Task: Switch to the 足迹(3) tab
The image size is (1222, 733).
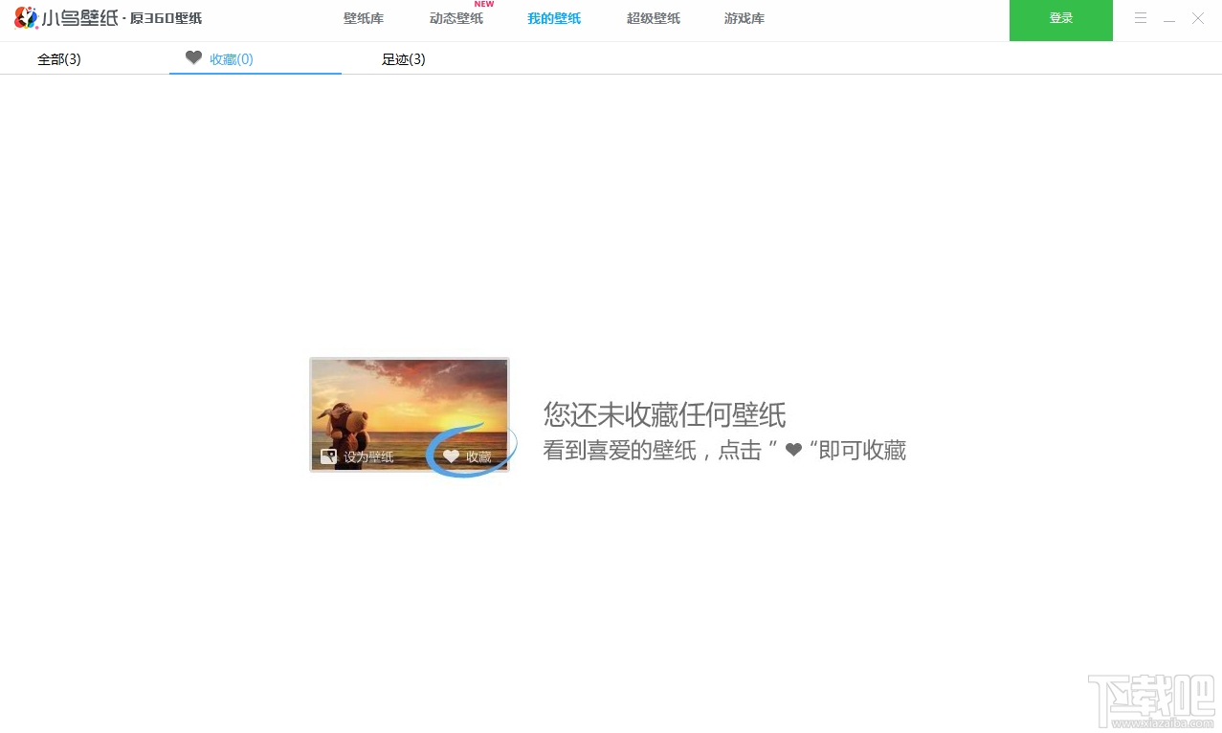Action: click(403, 58)
